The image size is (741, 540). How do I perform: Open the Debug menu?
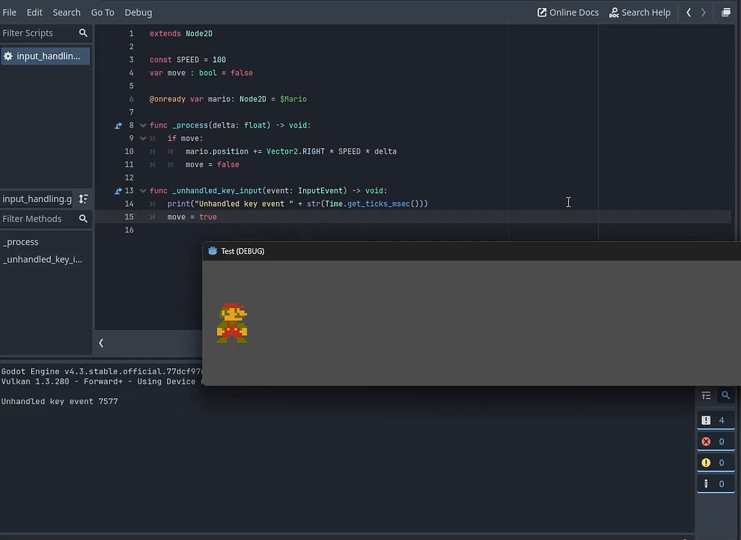(137, 12)
